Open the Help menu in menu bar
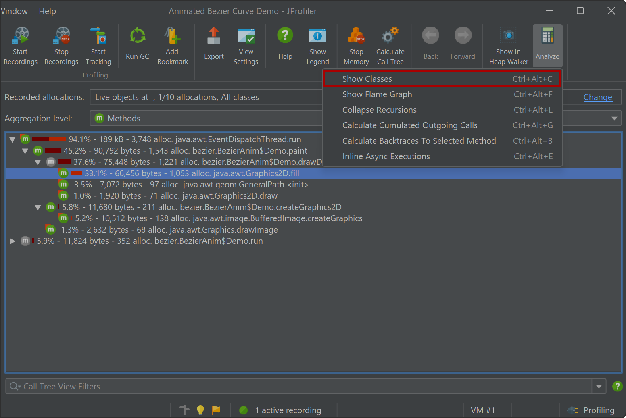Screen dimensions: 626x418 click(47, 11)
